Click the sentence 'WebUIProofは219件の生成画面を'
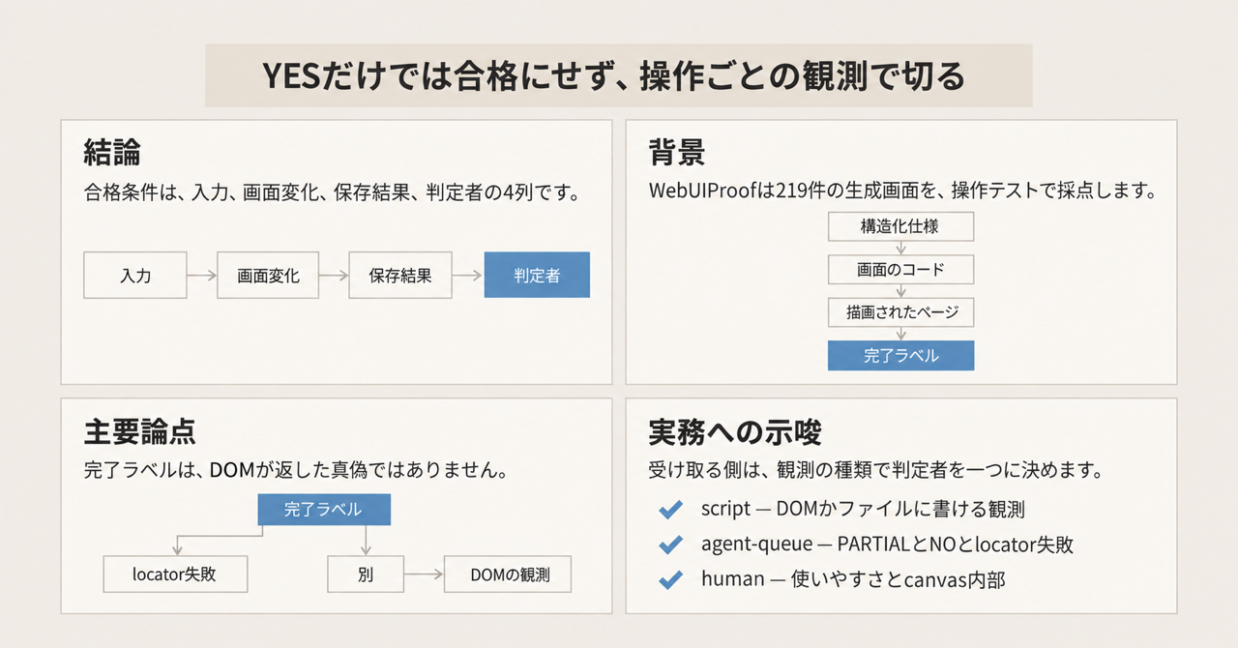Viewport: 1238px width, 648px height. coord(902,191)
